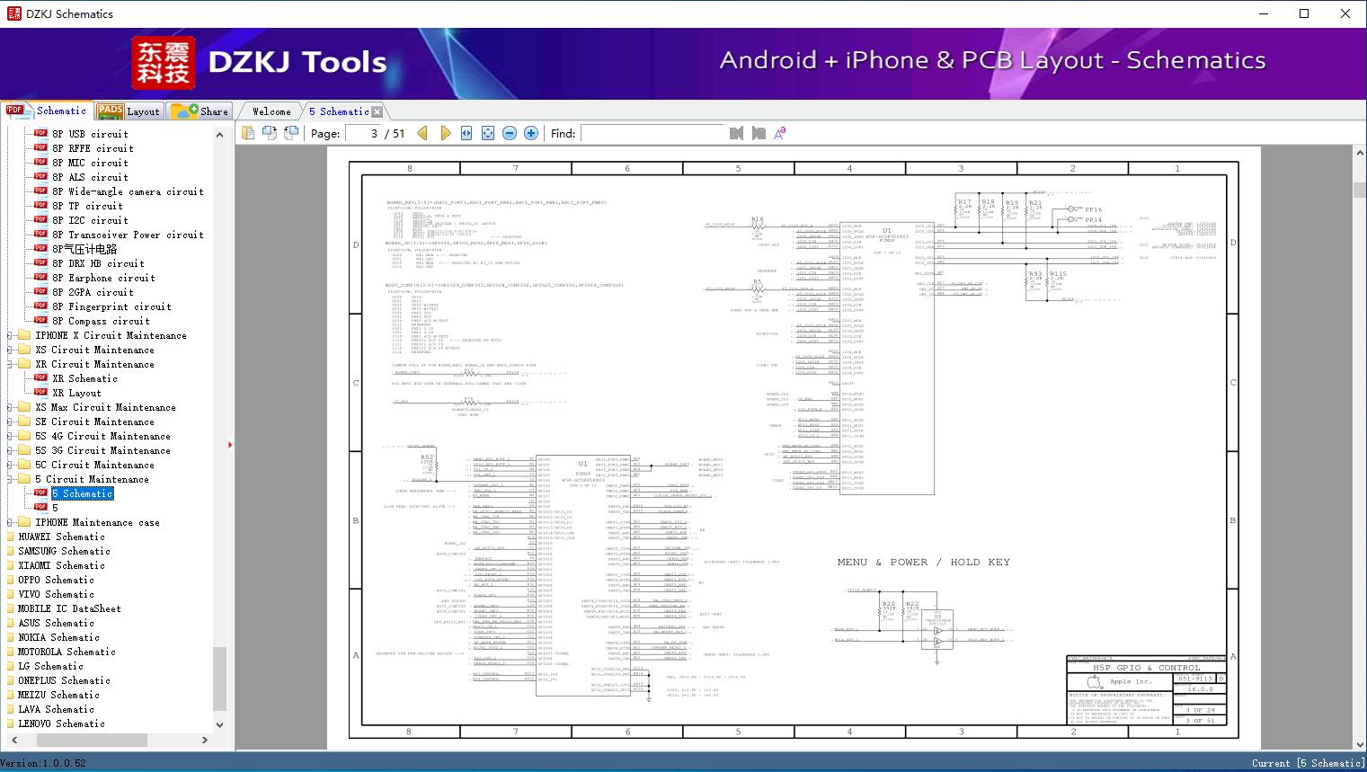The width and height of the screenshot is (1367, 772).
Task: Open the 8P Fingerprint circuit PDF
Action: pyautogui.click(x=111, y=307)
